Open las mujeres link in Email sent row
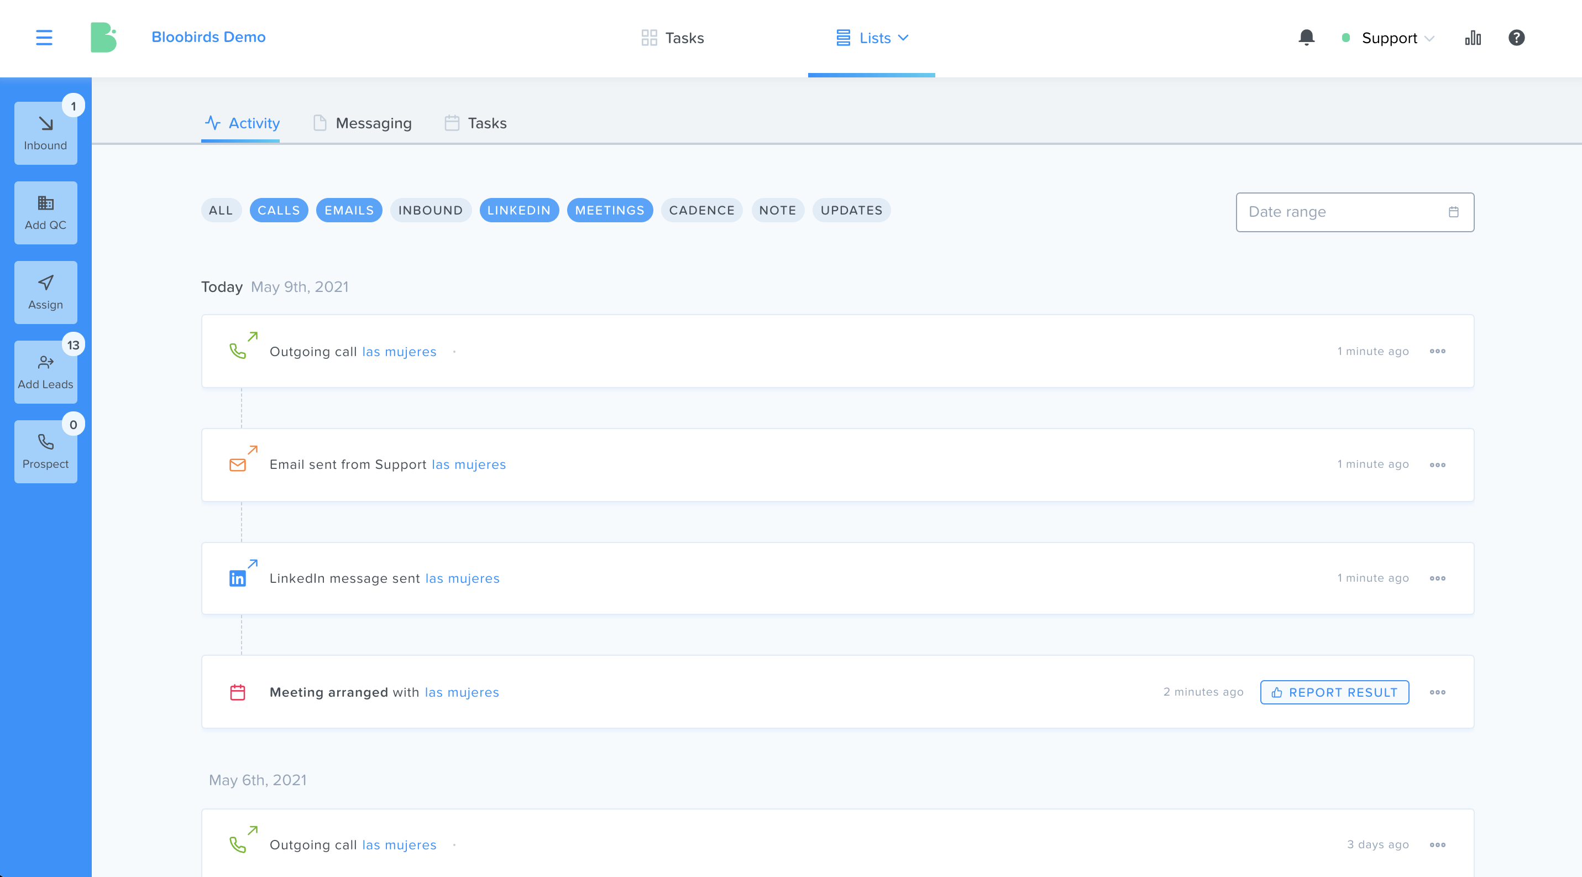Viewport: 1582px width, 877px height. pos(469,465)
